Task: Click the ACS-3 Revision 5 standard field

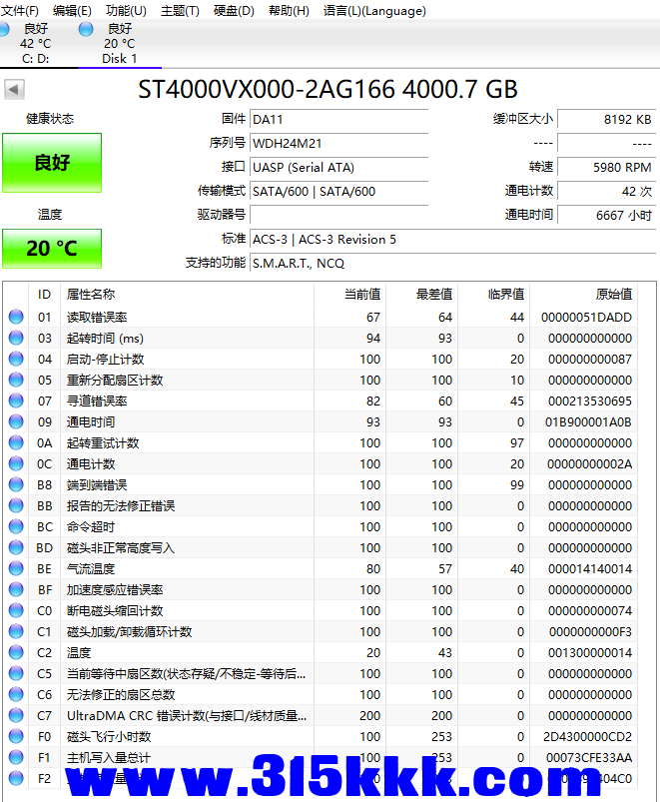Action: pos(452,240)
